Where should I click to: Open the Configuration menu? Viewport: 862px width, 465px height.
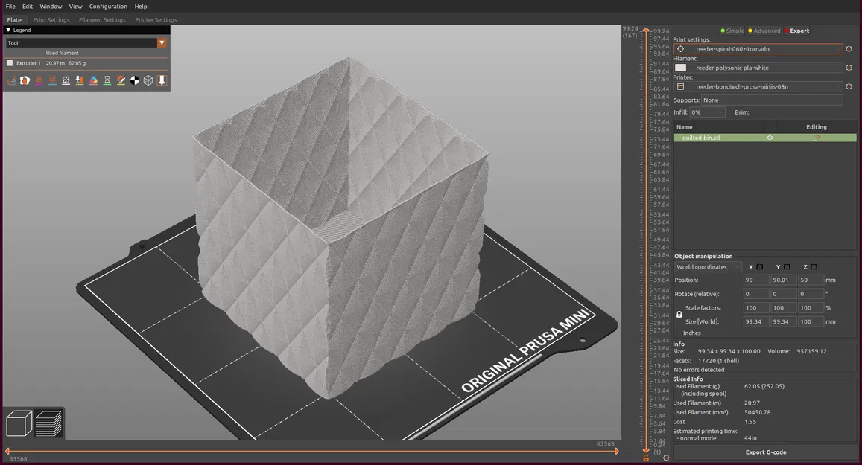(x=107, y=6)
